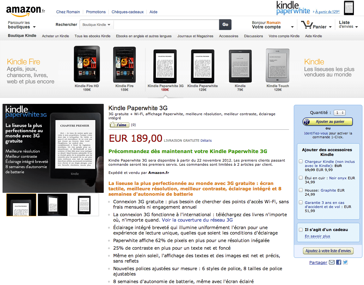364x285 pixels.
Task: Follow the Voir la couverture du réseau 3G link
Action: tap(197, 220)
